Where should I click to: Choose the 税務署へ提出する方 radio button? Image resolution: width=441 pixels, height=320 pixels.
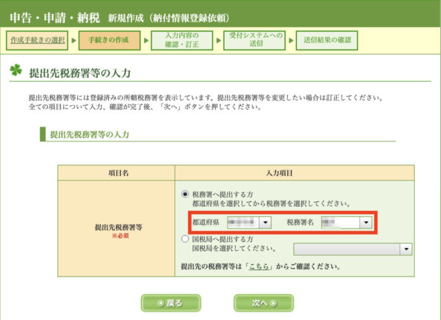click(x=185, y=194)
